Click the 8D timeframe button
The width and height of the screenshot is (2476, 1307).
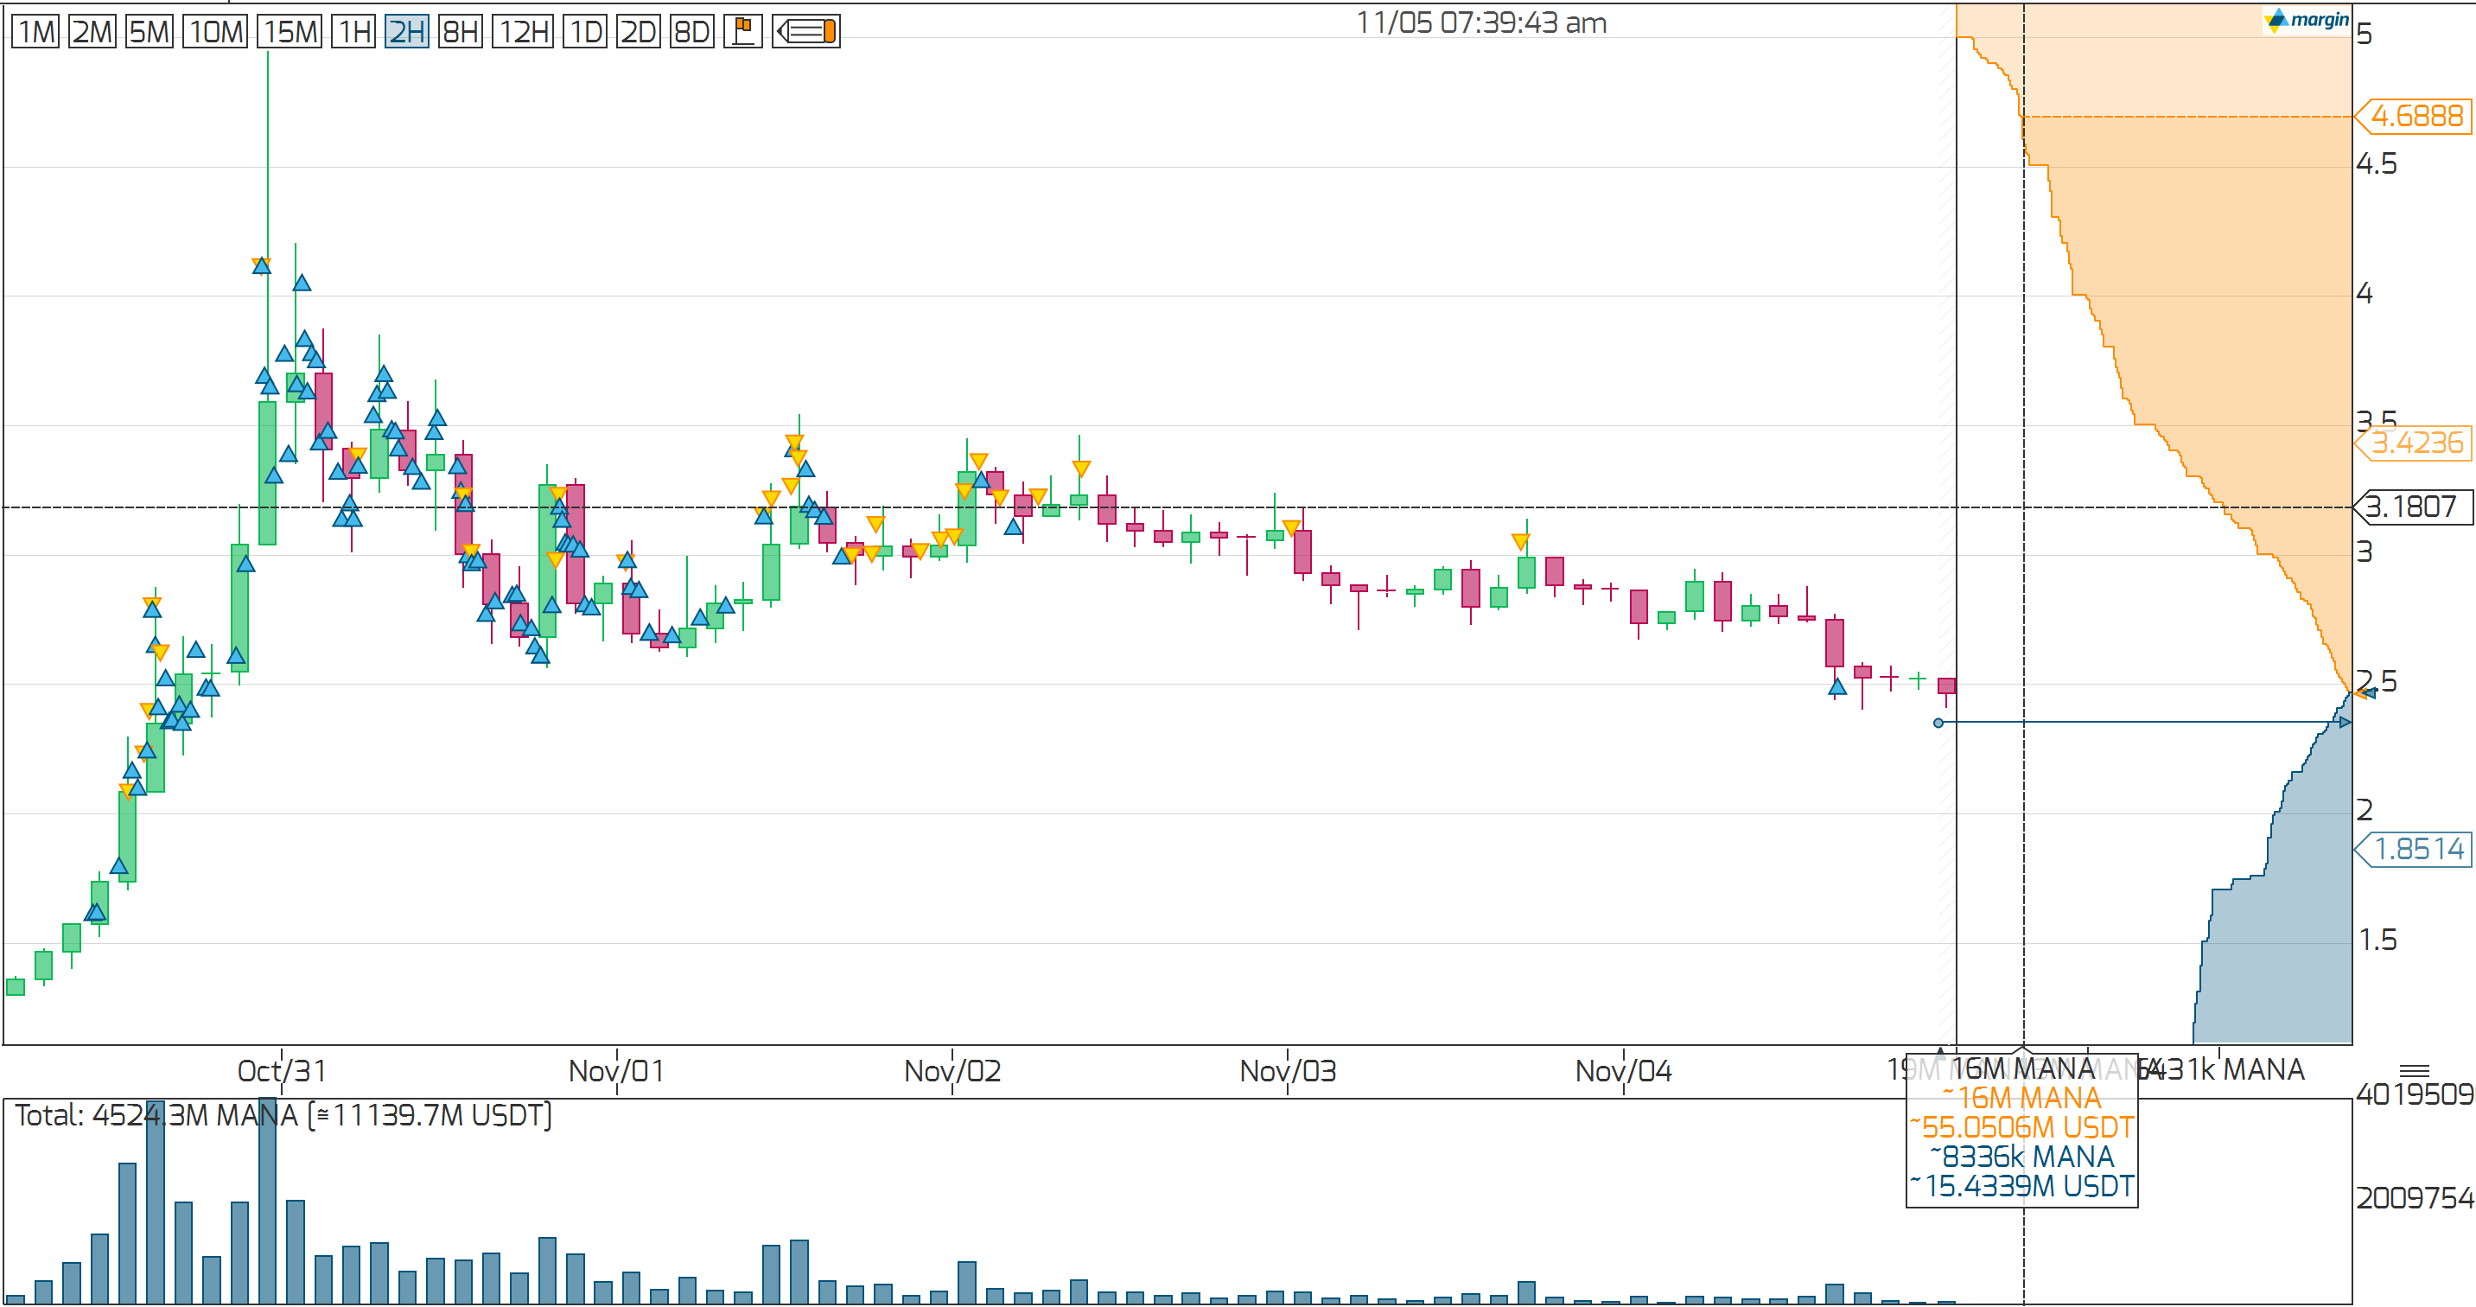point(691,32)
